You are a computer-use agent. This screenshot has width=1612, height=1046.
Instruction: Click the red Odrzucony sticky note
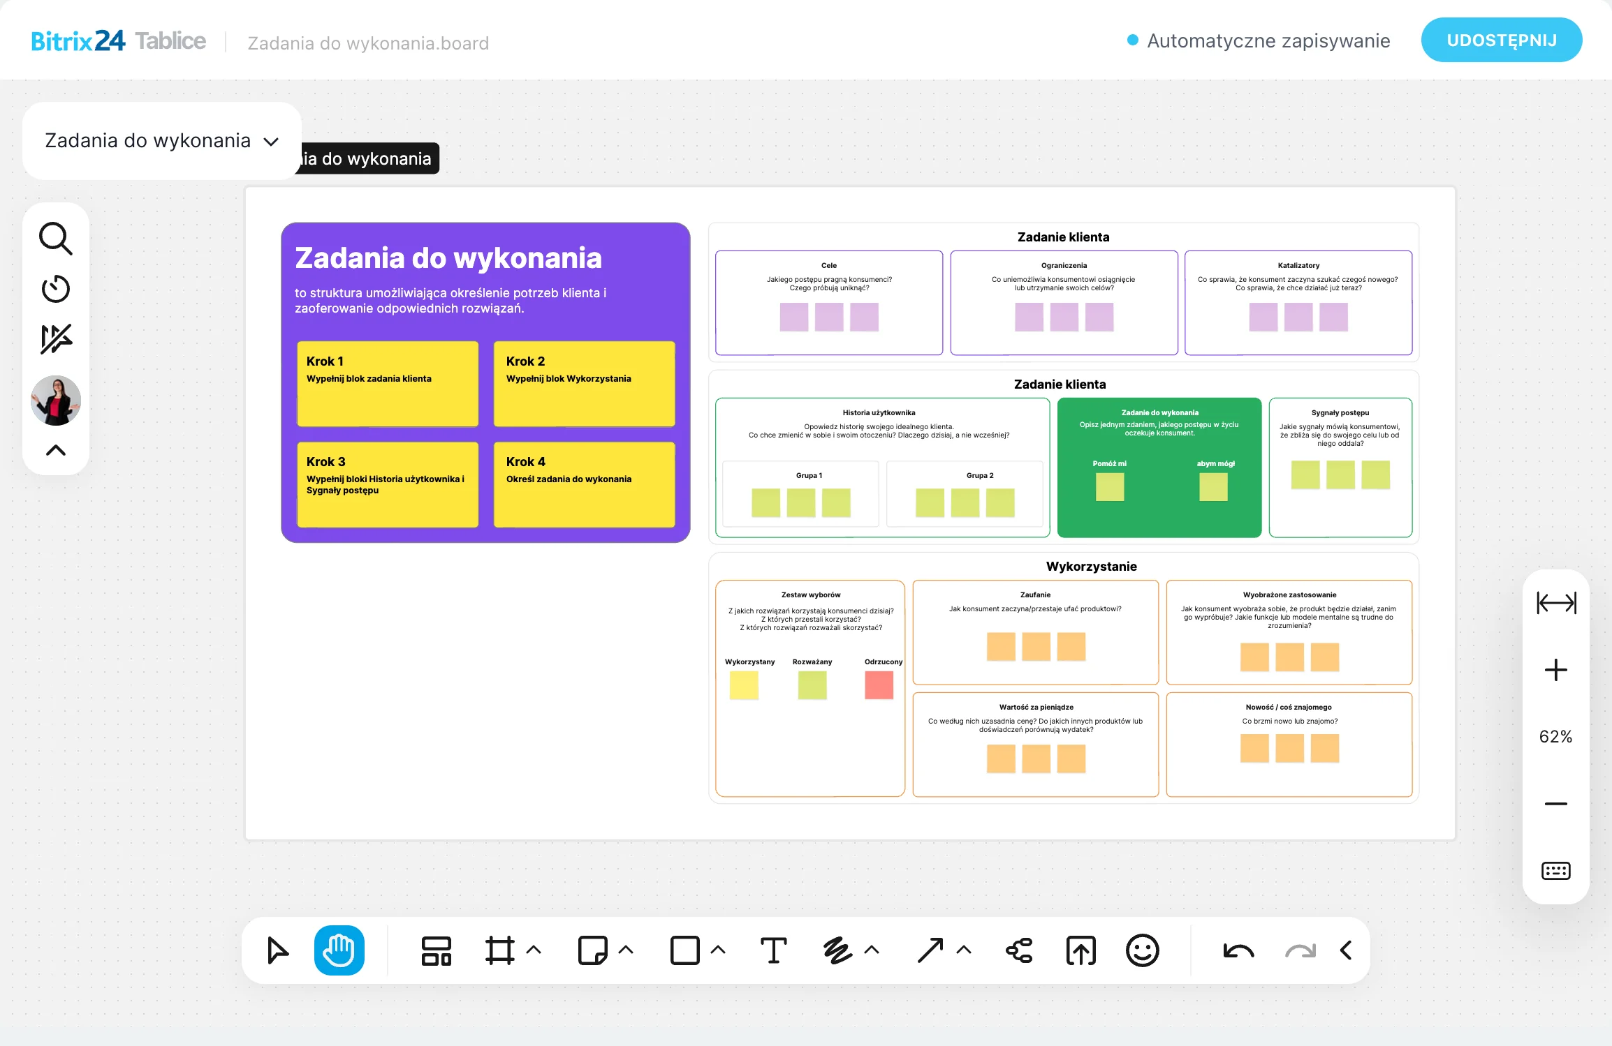(x=879, y=685)
